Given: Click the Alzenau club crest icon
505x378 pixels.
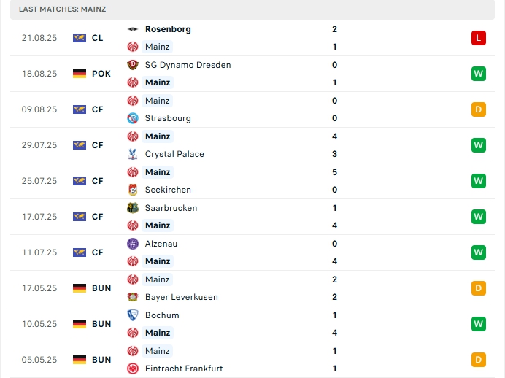Looking at the screenshot, I should pyautogui.click(x=133, y=244).
